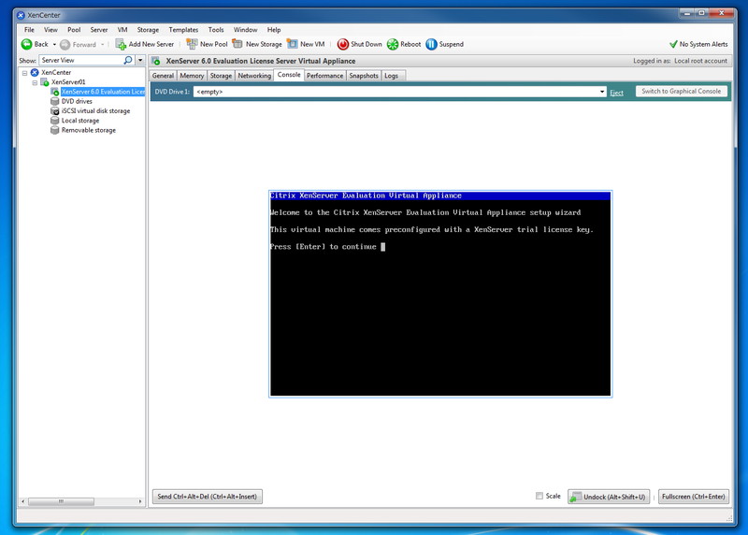The height and width of the screenshot is (535, 748).
Task: Open the Tools menu
Action: (216, 30)
